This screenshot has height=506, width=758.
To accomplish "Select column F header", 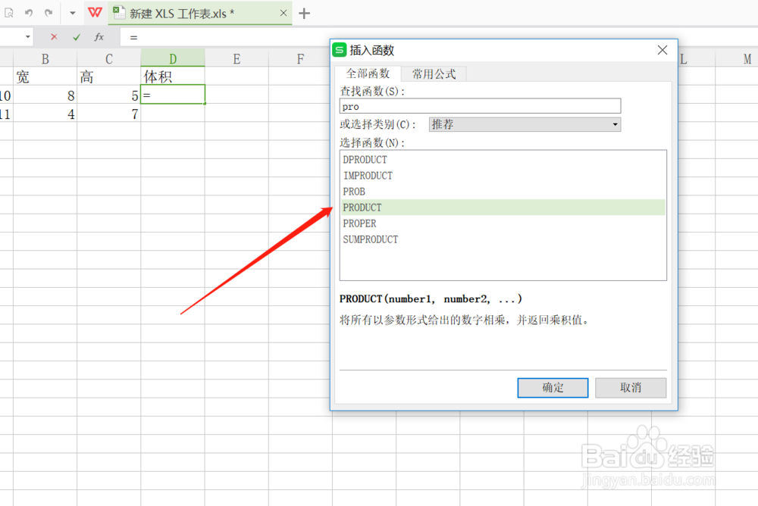I will pos(299,59).
